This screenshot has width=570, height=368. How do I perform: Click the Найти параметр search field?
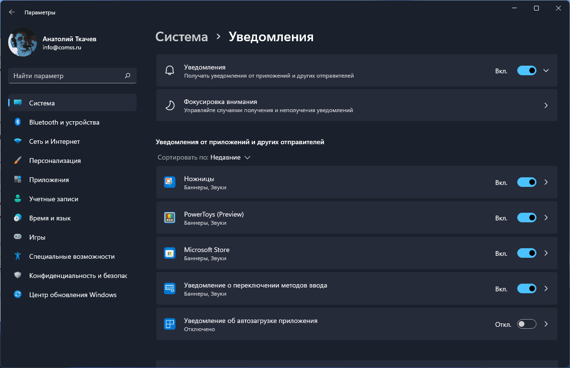point(66,76)
